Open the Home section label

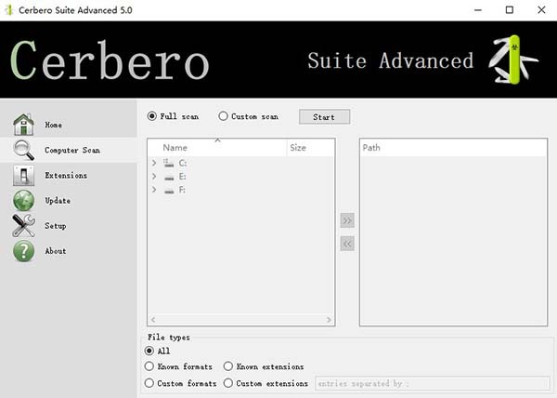pyautogui.click(x=53, y=125)
